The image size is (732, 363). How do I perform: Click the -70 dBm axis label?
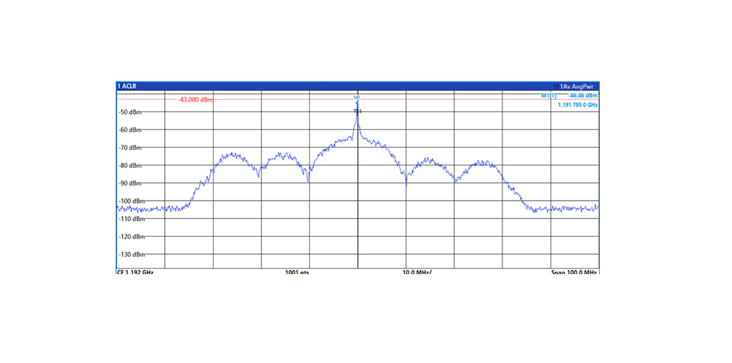click(129, 148)
